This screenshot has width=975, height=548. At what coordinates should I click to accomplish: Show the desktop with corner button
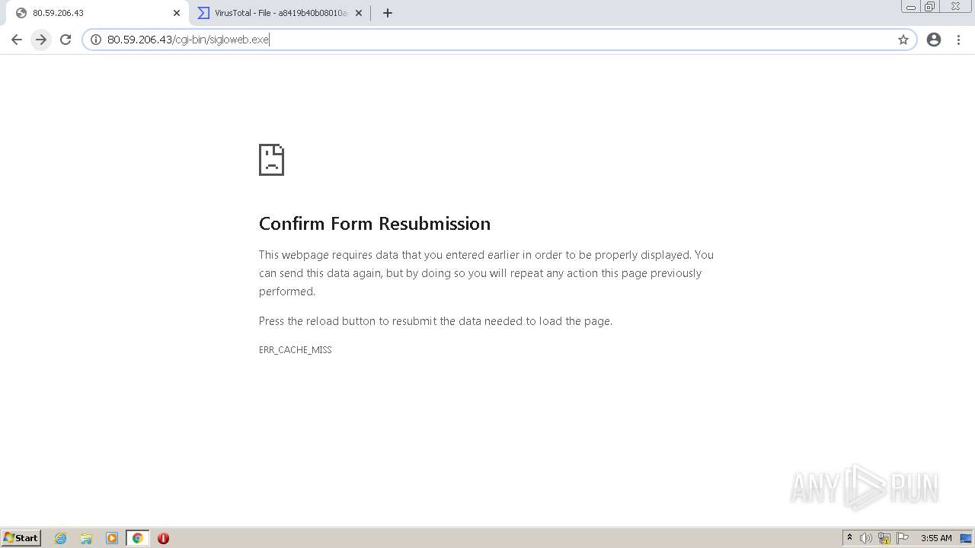[967, 538]
